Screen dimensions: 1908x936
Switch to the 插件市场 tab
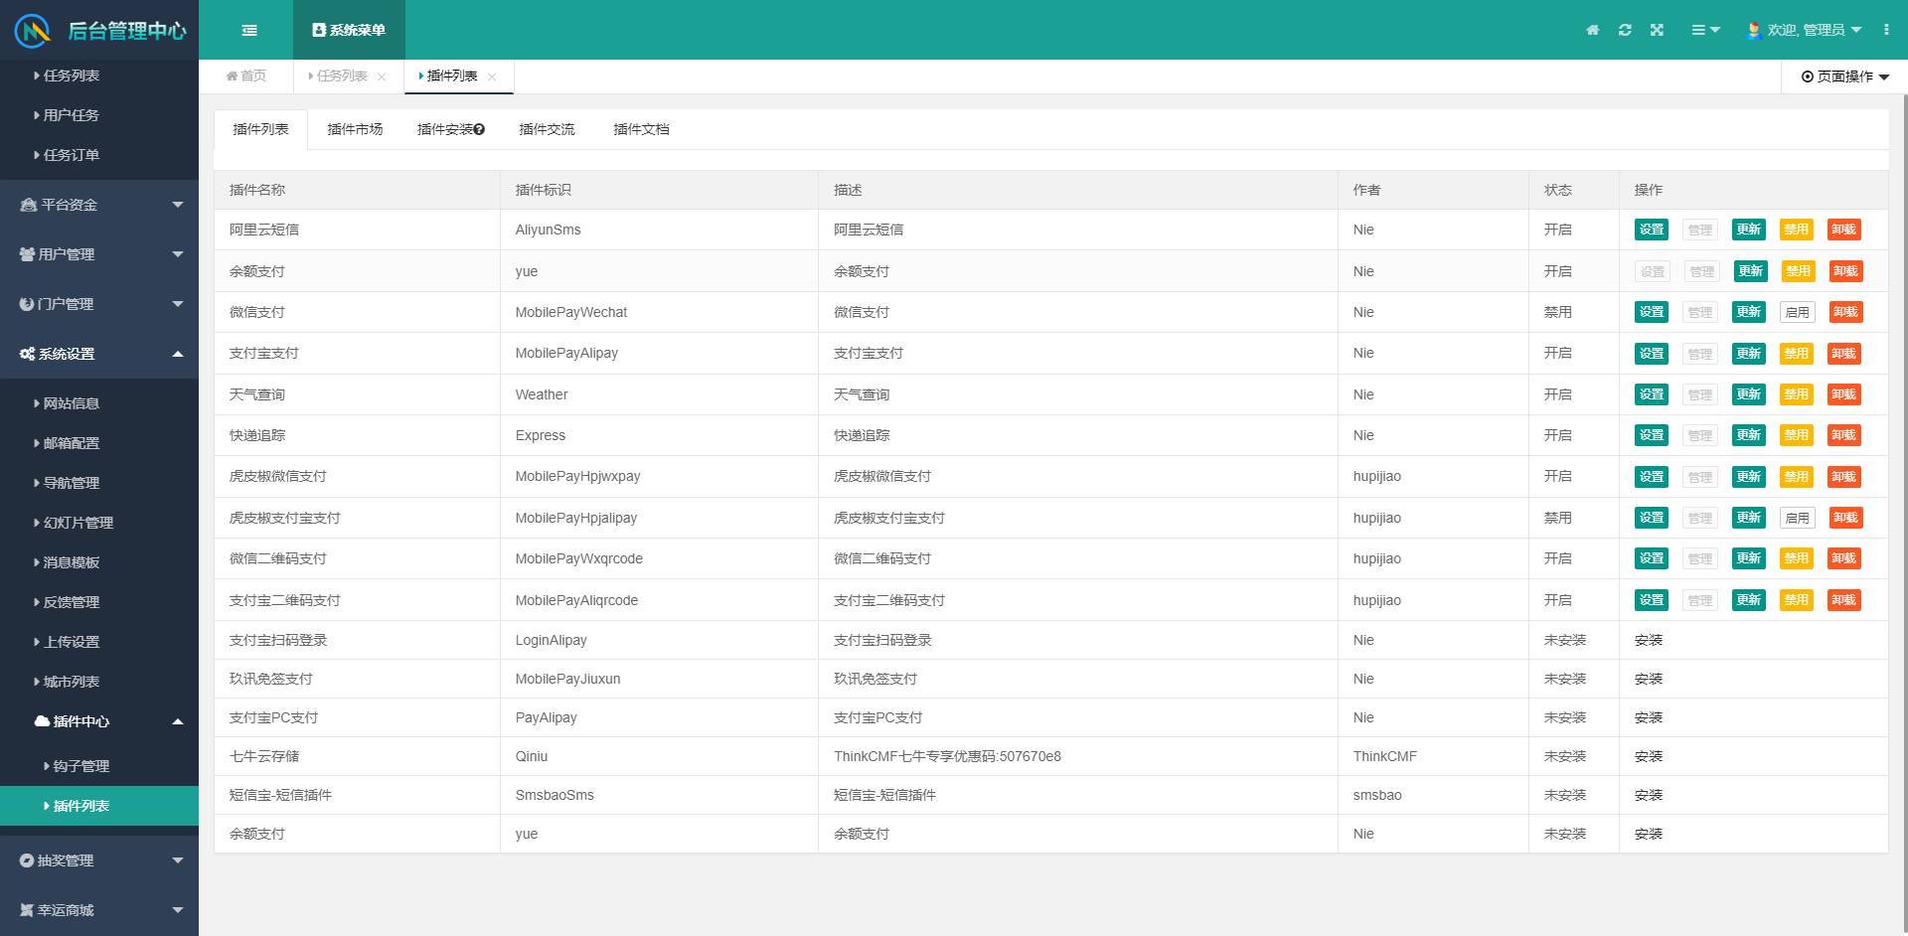(x=355, y=129)
